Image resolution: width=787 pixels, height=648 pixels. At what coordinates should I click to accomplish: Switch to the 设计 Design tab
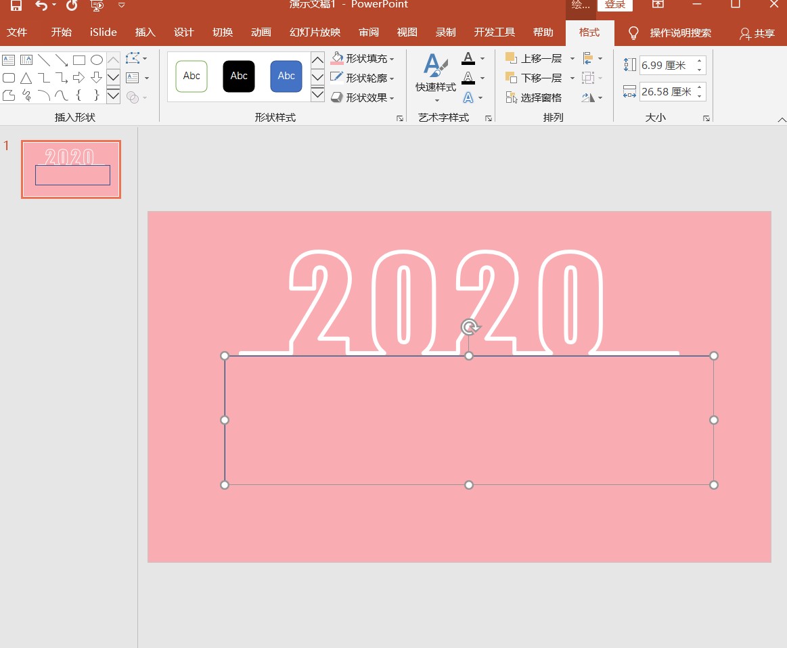[x=183, y=32]
